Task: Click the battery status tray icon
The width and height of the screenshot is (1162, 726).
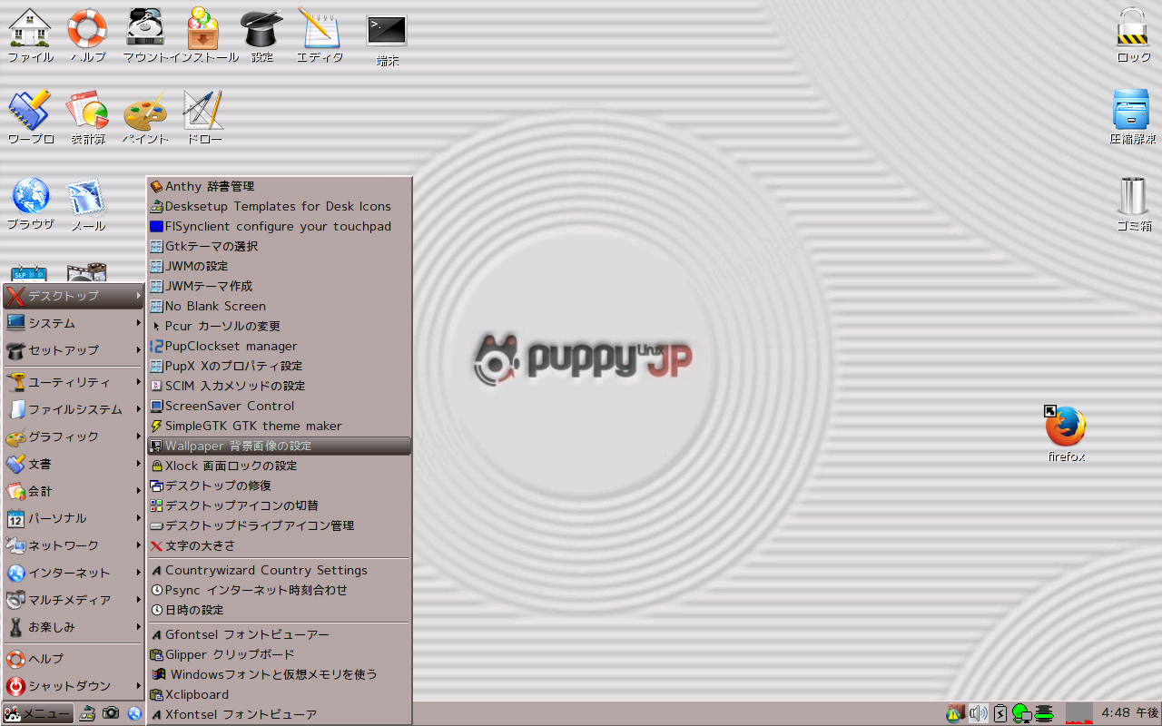Action: point(1000,713)
